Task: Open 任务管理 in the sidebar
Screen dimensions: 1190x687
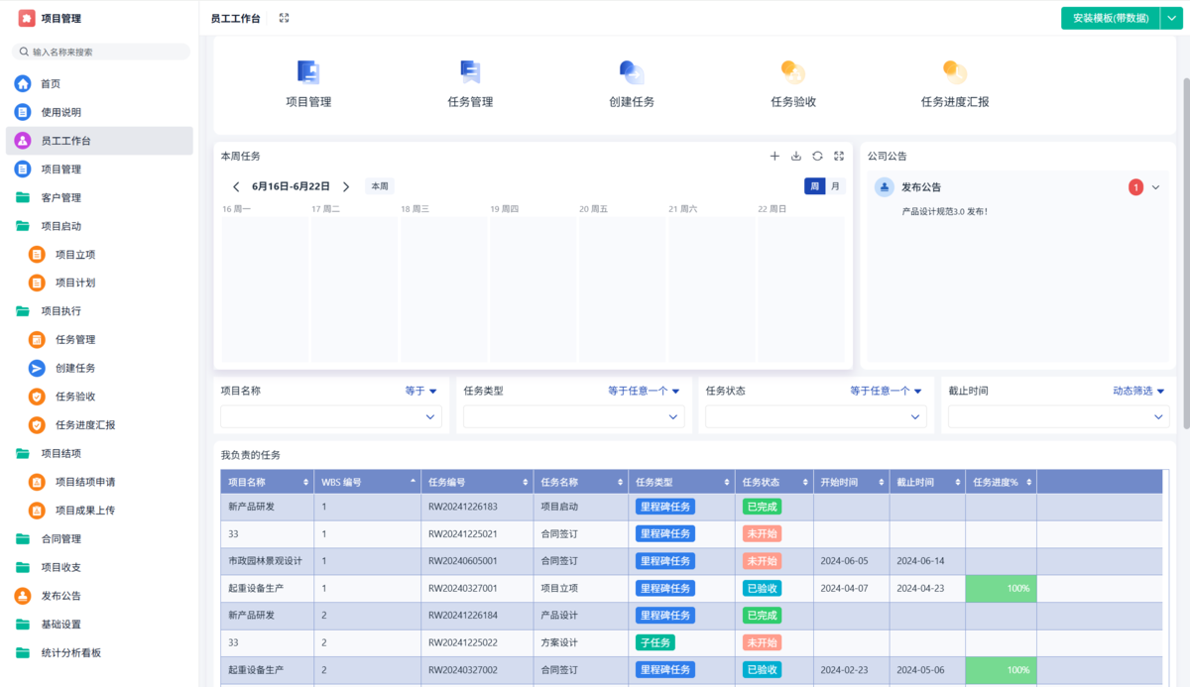Action: (x=75, y=340)
